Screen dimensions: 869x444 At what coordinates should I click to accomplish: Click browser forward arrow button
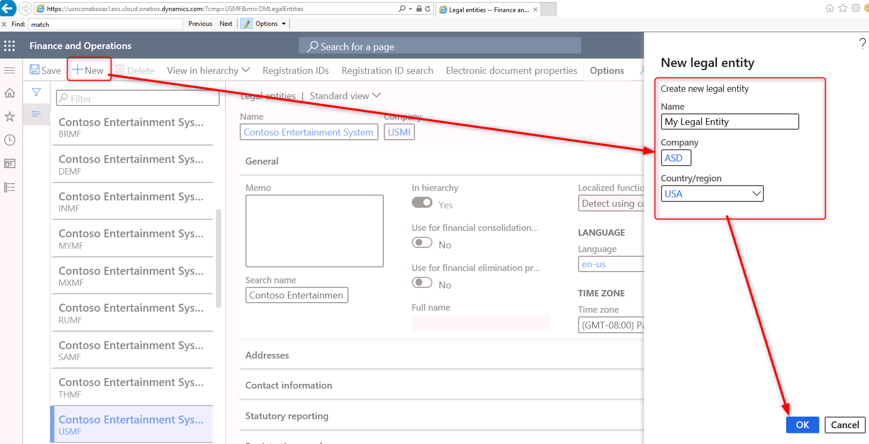pyautogui.click(x=25, y=8)
